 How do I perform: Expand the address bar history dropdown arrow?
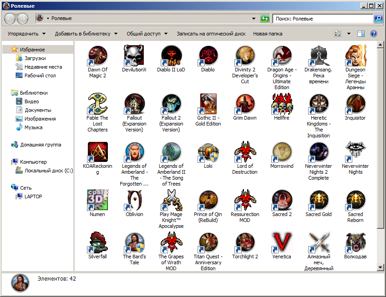(x=254, y=19)
